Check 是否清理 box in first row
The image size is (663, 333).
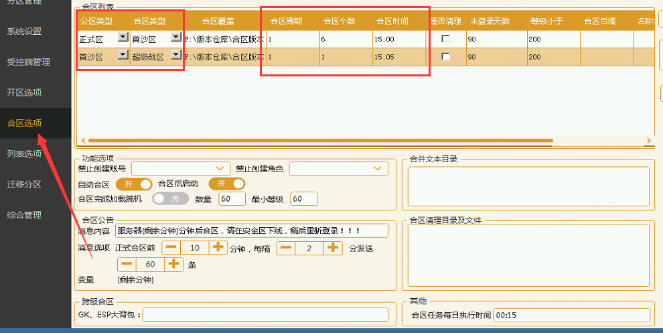[445, 40]
